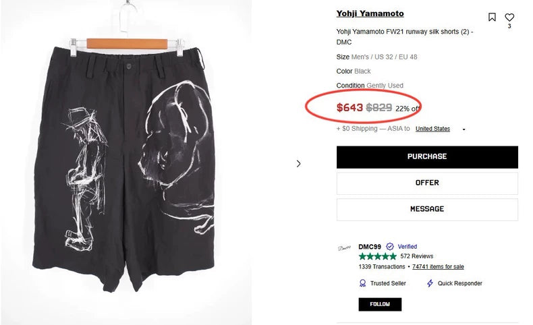Image resolution: width=533 pixels, height=325 pixels.
Task: Click the DMC99 seller name
Action: (370, 247)
